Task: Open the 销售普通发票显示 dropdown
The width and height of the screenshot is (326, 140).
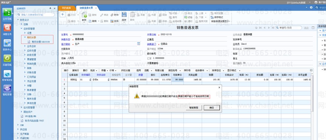Action: (x=220, y=21)
